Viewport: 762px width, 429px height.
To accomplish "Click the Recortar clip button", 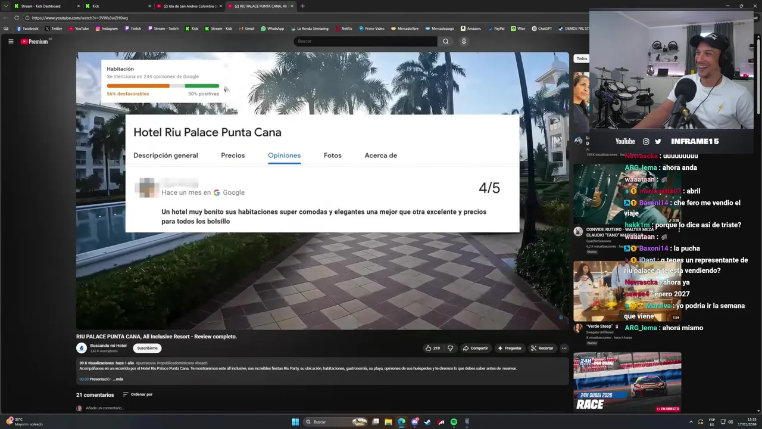I will 542,348.
